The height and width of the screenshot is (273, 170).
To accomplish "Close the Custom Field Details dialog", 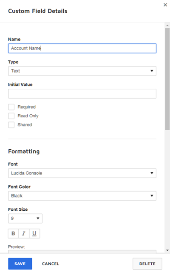I will tap(165, 5).
